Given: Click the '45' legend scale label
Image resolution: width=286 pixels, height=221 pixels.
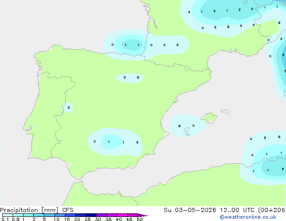Looking at the screenshot, I should tap(129, 219).
